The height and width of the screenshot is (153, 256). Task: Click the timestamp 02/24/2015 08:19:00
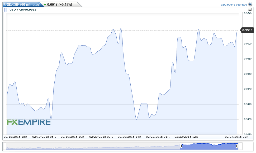234,4
